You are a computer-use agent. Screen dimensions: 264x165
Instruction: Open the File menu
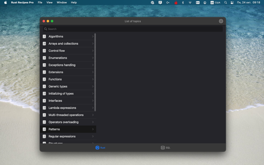point(40,2)
